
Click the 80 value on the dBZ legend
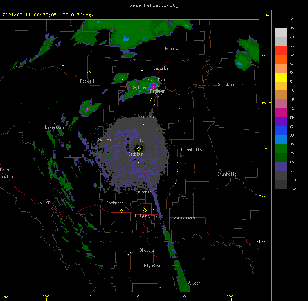[x=292, y=28]
